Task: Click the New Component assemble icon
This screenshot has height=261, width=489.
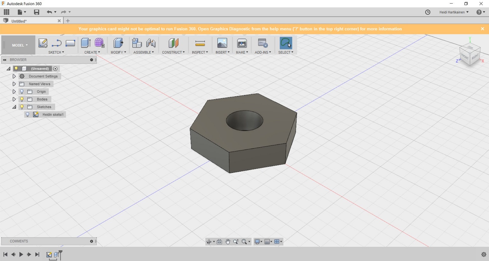Action: pyautogui.click(x=137, y=43)
